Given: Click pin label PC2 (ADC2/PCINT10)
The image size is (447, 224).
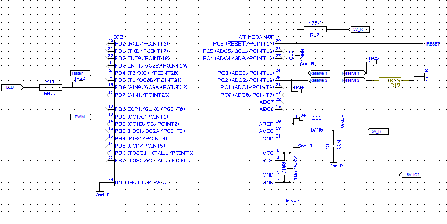Looking at the screenshot, I should 246,80.
